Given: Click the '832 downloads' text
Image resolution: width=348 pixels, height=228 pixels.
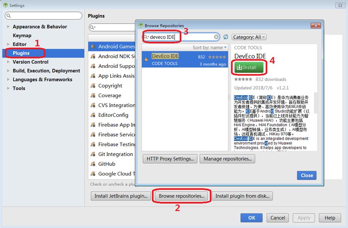Looking at the screenshot, I should [x=271, y=79].
